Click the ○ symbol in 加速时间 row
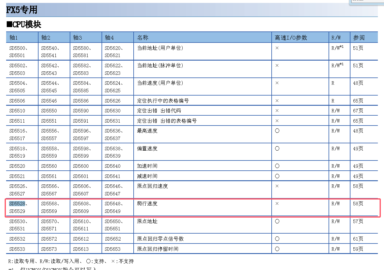 pyautogui.click(x=277, y=166)
